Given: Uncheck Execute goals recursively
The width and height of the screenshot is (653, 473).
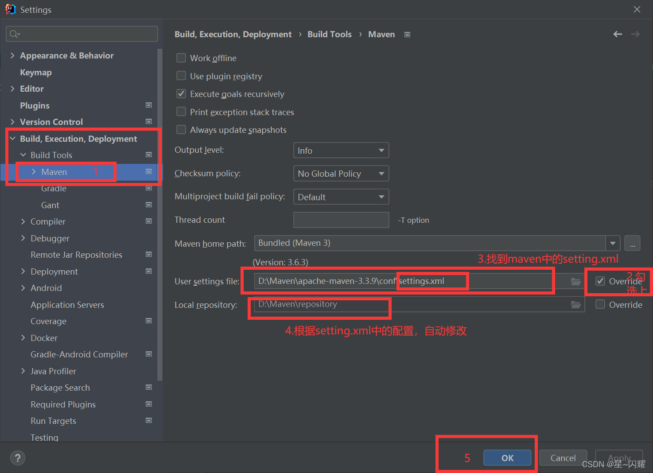Looking at the screenshot, I should click(x=181, y=94).
